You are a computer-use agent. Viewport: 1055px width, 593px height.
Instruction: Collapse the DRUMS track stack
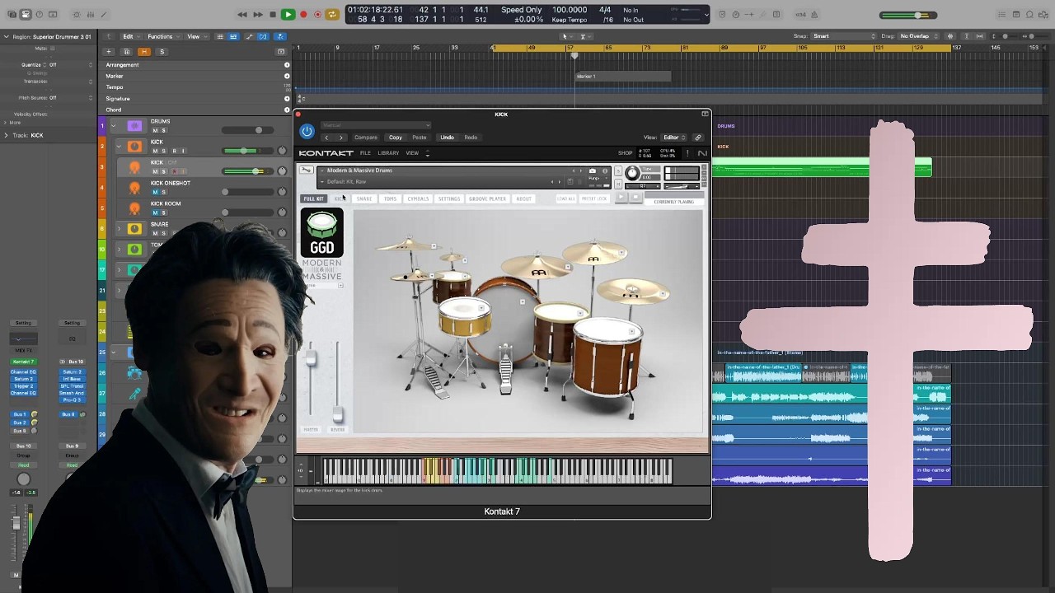pos(113,126)
